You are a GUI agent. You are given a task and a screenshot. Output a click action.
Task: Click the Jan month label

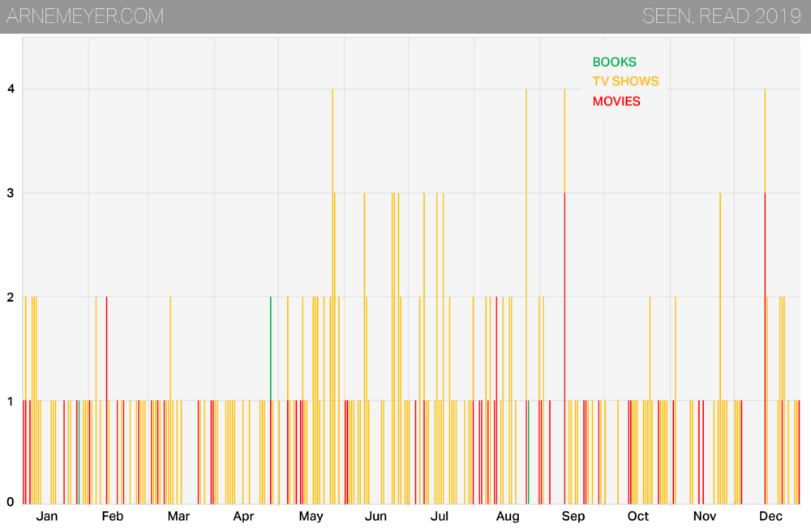click(47, 516)
